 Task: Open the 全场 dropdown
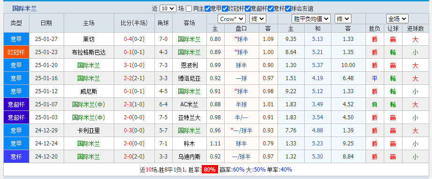[397, 19]
